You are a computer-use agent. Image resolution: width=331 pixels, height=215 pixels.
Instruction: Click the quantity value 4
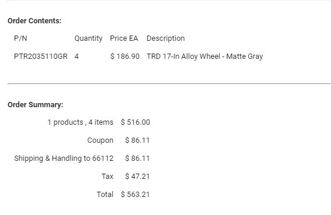[76, 57]
